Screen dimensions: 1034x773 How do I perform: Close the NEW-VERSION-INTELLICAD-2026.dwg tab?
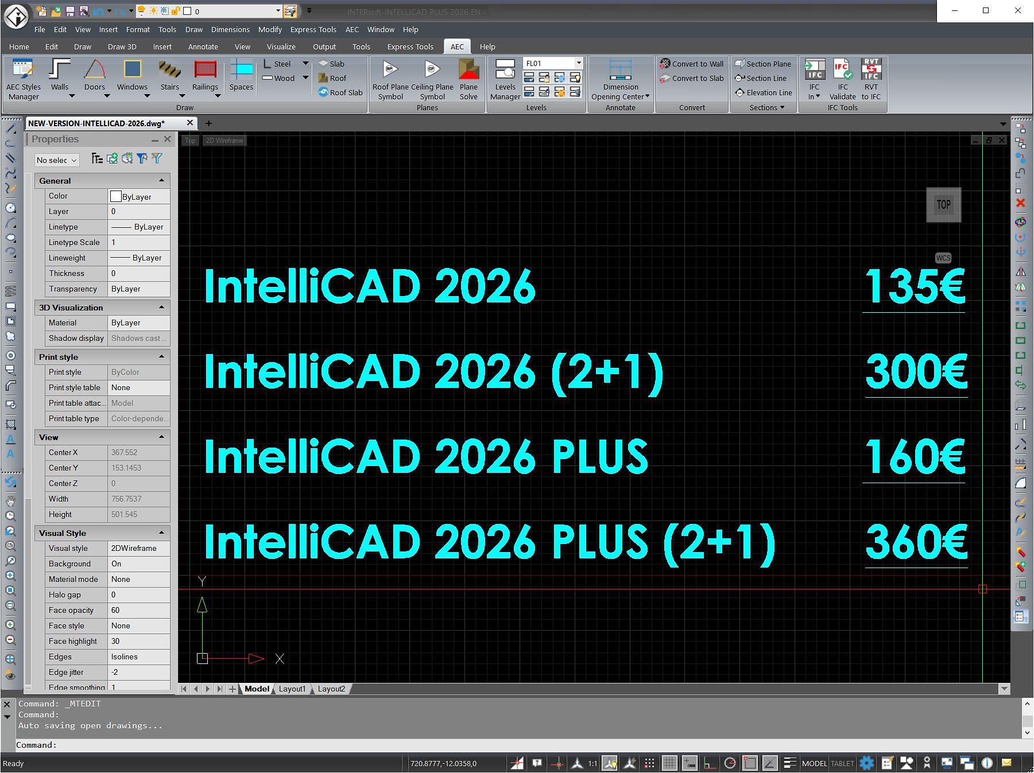(190, 123)
